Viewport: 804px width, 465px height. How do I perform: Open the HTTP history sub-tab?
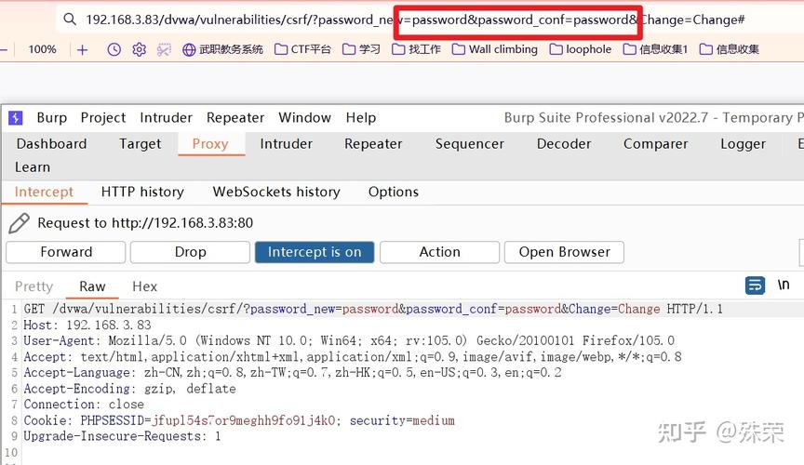142,193
